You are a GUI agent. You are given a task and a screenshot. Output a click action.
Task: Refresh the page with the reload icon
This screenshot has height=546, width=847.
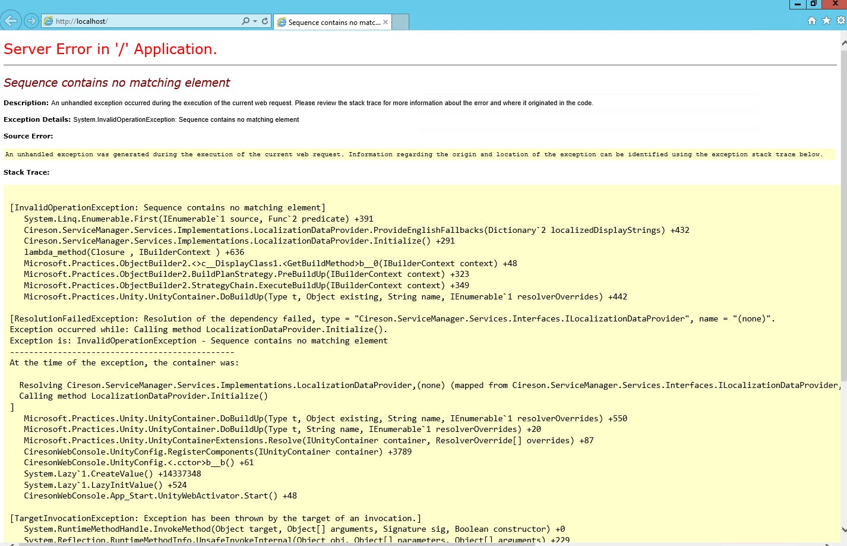tap(265, 21)
